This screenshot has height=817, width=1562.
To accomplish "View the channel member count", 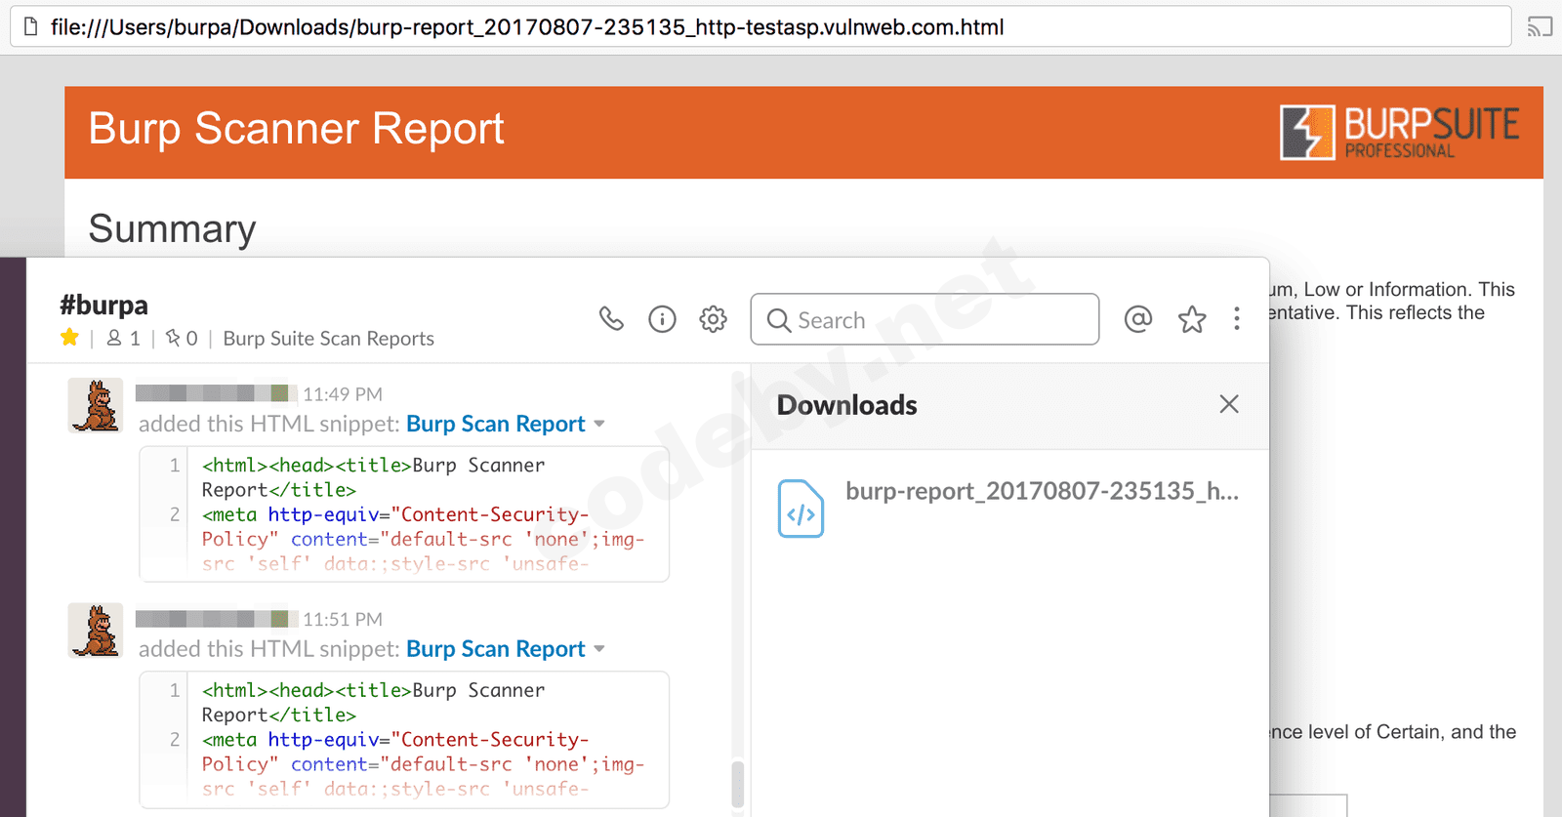I will coord(123,338).
